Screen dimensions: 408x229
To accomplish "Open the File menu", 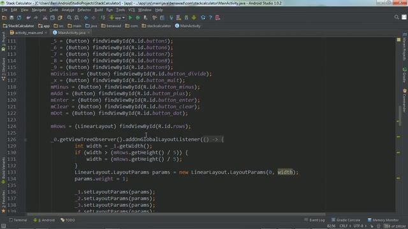I will [x=4, y=10].
